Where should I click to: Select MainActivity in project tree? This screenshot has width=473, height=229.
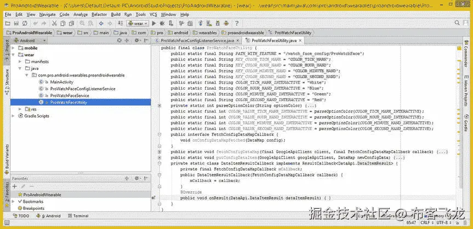pyautogui.click(x=61, y=82)
